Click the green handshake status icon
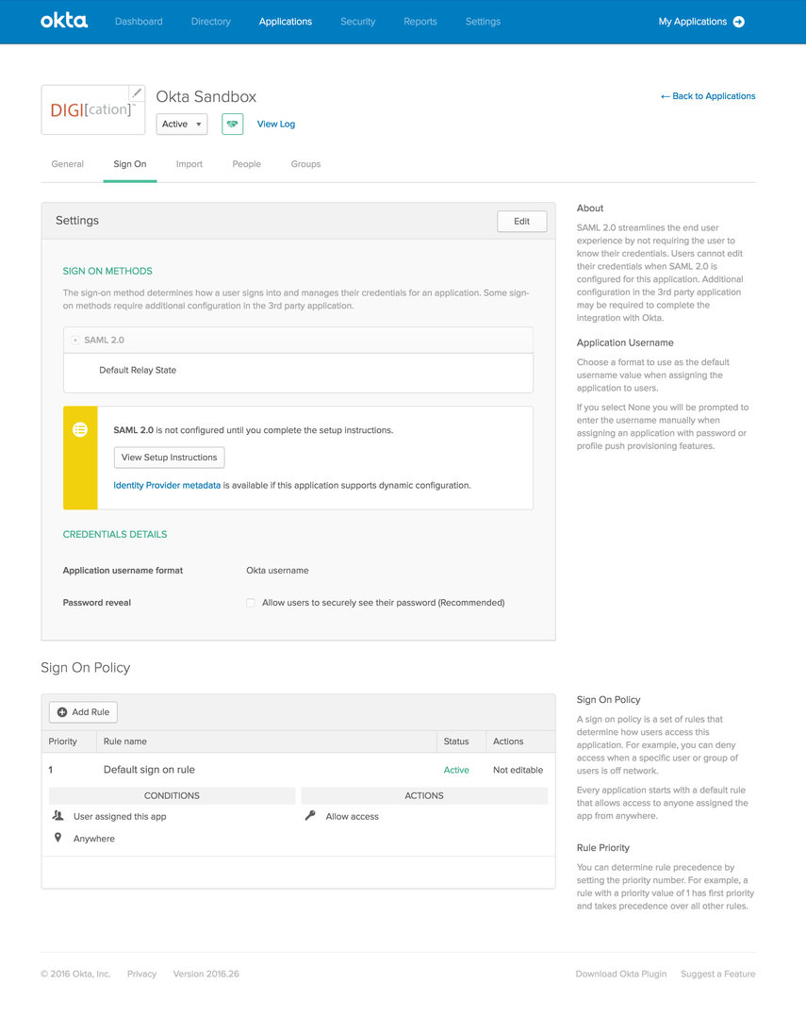This screenshot has height=1017, width=806. pyautogui.click(x=233, y=124)
